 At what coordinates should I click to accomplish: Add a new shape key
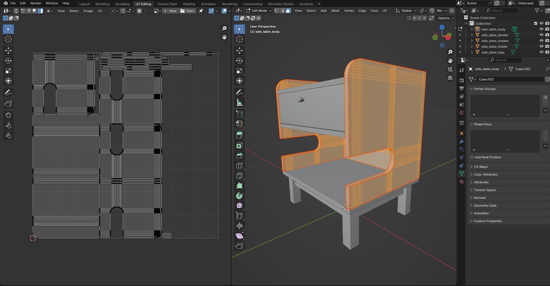click(545, 133)
